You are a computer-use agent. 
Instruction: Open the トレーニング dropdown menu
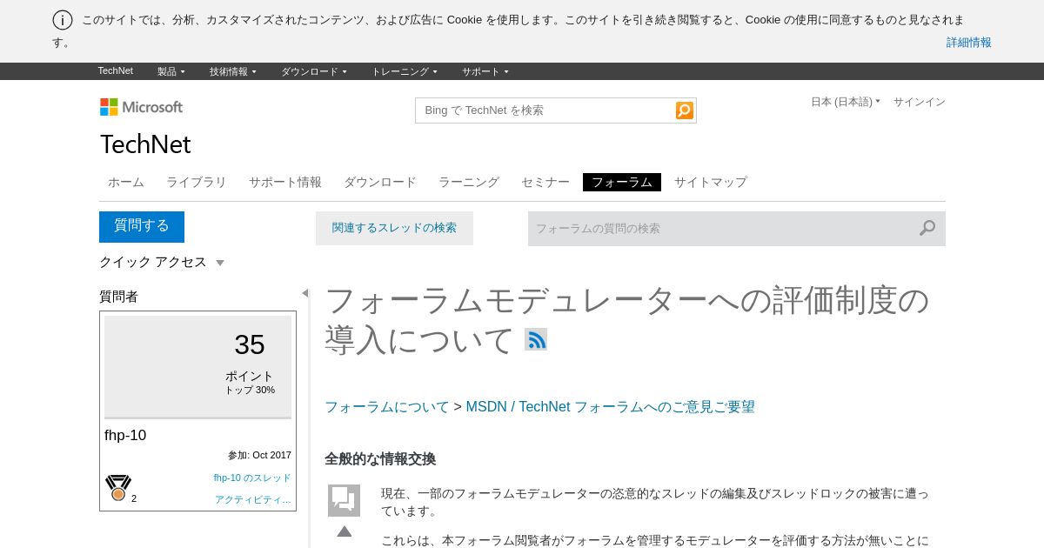point(405,71)
